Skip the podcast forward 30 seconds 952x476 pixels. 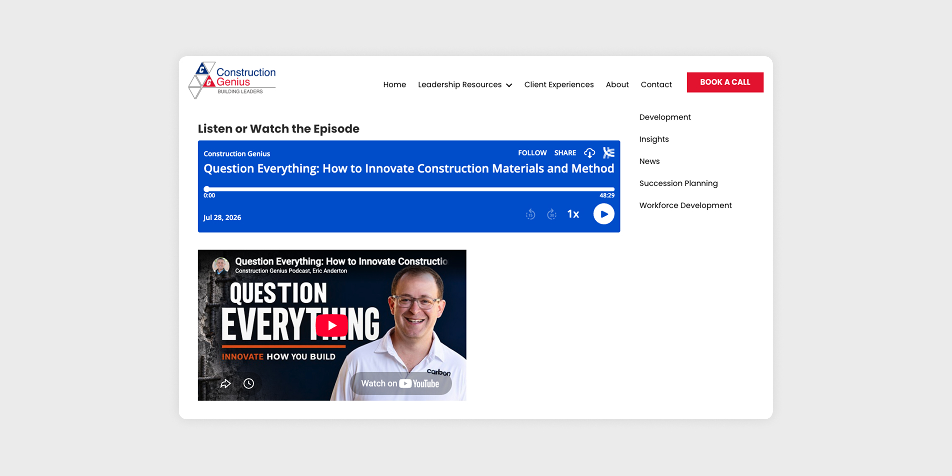coord(552,214)
